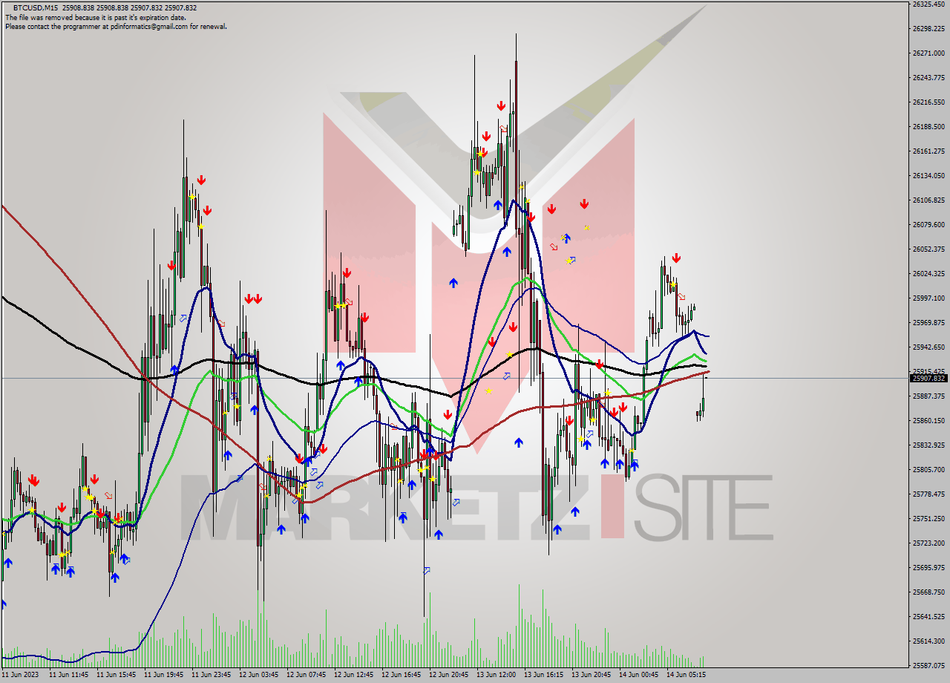Image resolution: width=950 pixels, height=683 pixels.
Task: Click price axis label 26216.550
Action: 928,102
